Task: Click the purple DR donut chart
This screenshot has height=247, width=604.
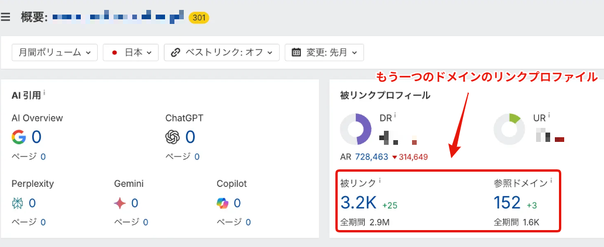Action: [356, 128]
